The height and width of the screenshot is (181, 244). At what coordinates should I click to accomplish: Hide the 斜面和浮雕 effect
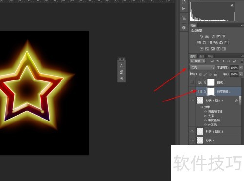click(205, 111)
